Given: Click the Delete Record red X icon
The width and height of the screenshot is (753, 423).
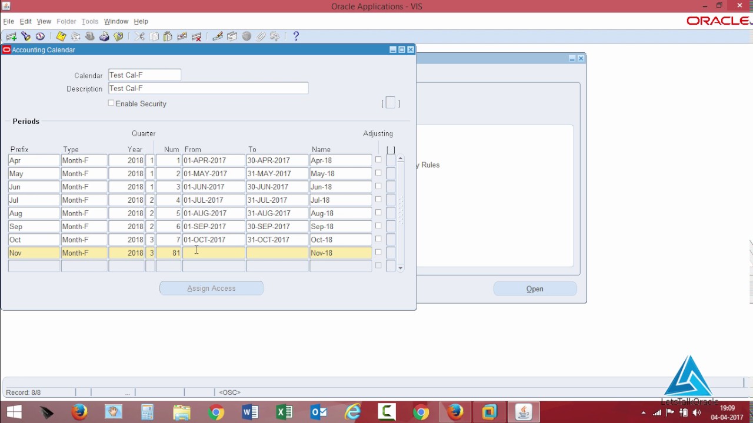Looking at the screenshot, I should point(196,36).
